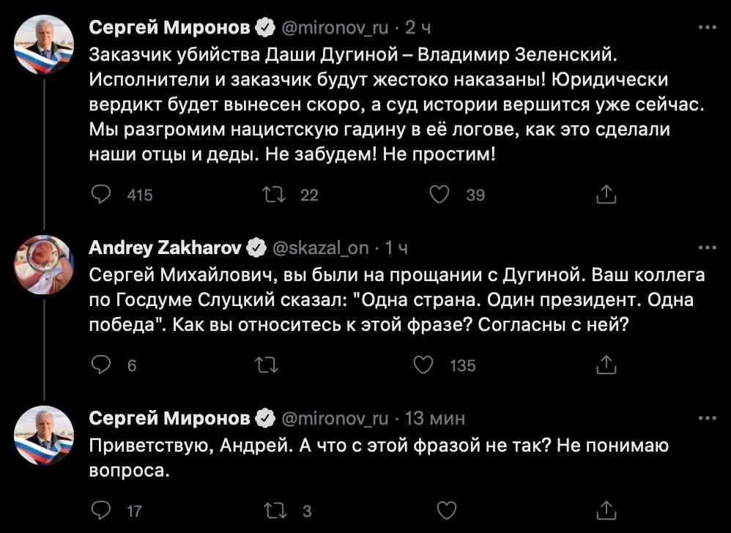Reply to the tweet with 17 replies
Screen dimensions: 731x533
(102, 510)
